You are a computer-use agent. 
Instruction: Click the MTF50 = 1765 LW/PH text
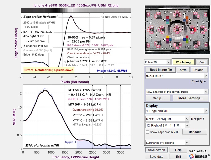(85, 90)
